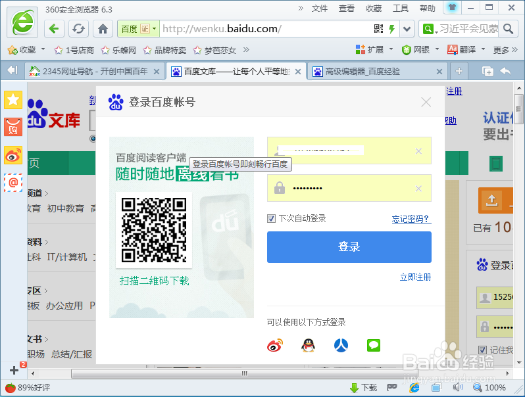The height and width of the screenshot is (397, 525).
Task: Click the green lightning speed-mode icon
Action: click(391, 29)
